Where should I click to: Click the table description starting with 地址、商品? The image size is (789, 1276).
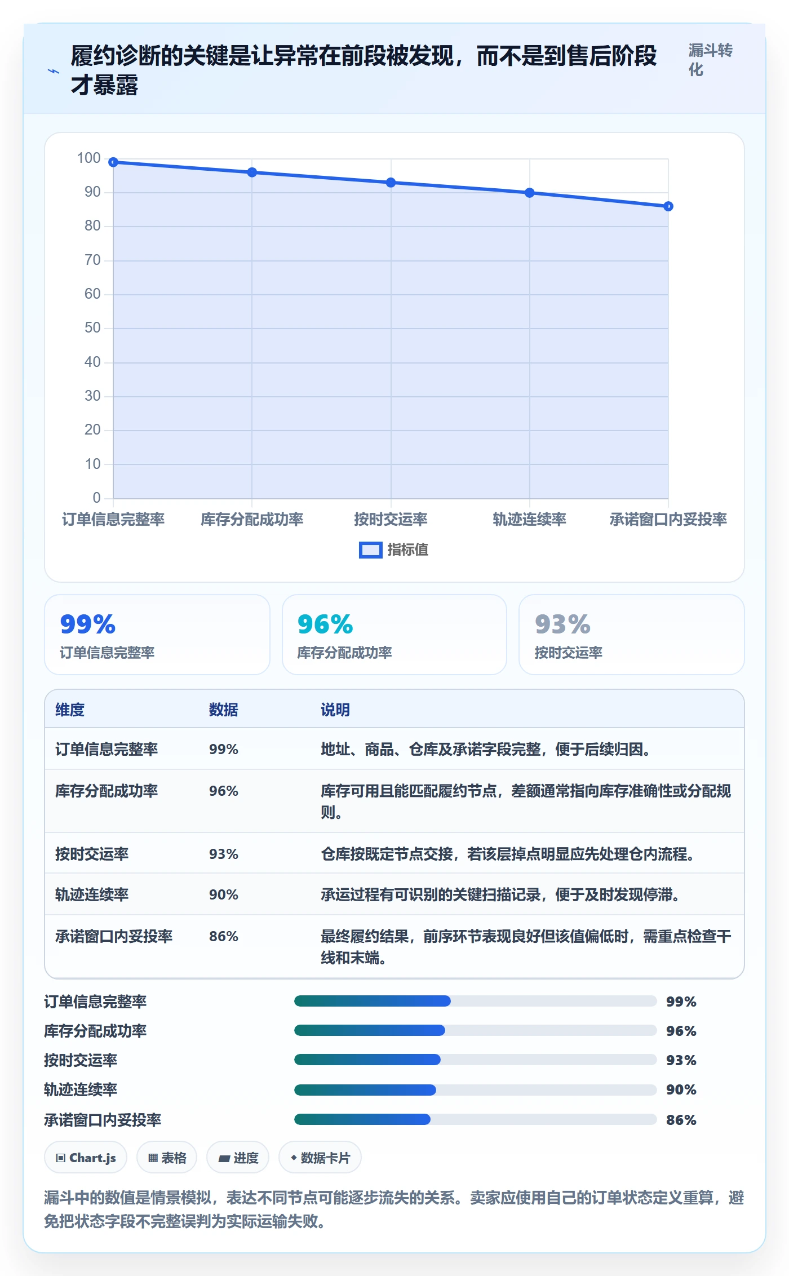coord(486,749)
